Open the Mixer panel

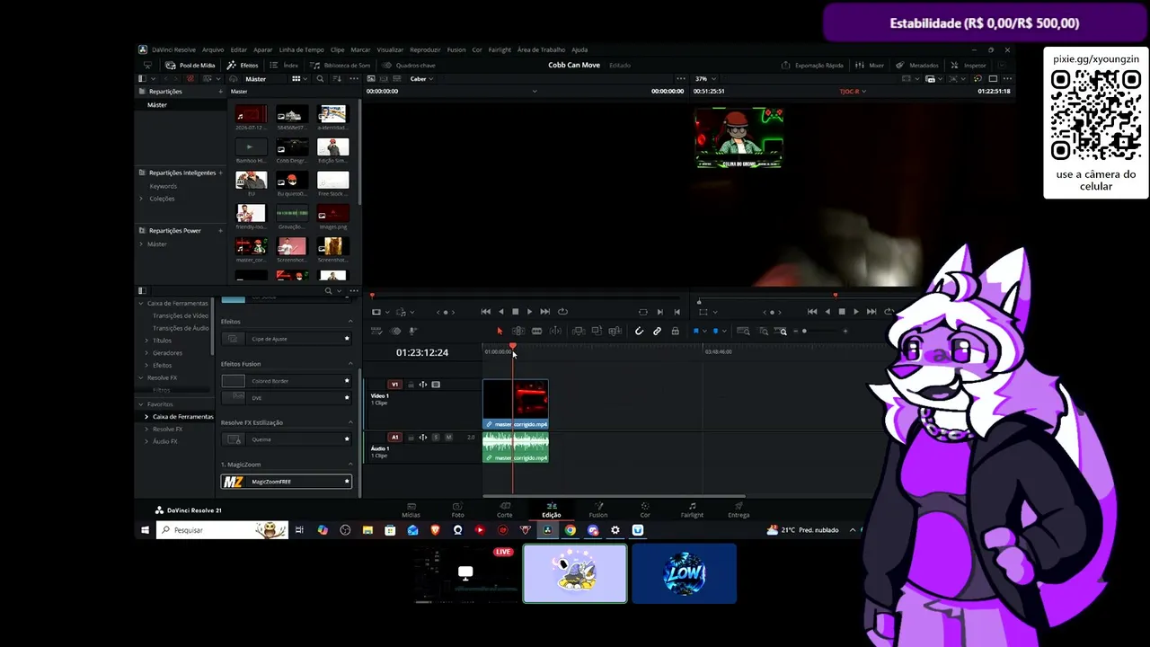click(x=870, y=66)
